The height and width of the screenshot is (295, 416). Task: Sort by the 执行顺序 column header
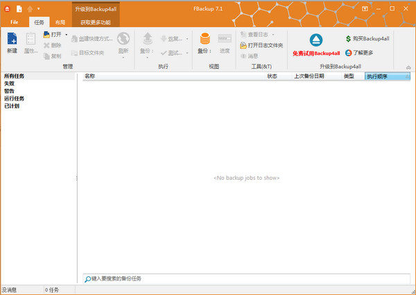(x=388, y=76)
